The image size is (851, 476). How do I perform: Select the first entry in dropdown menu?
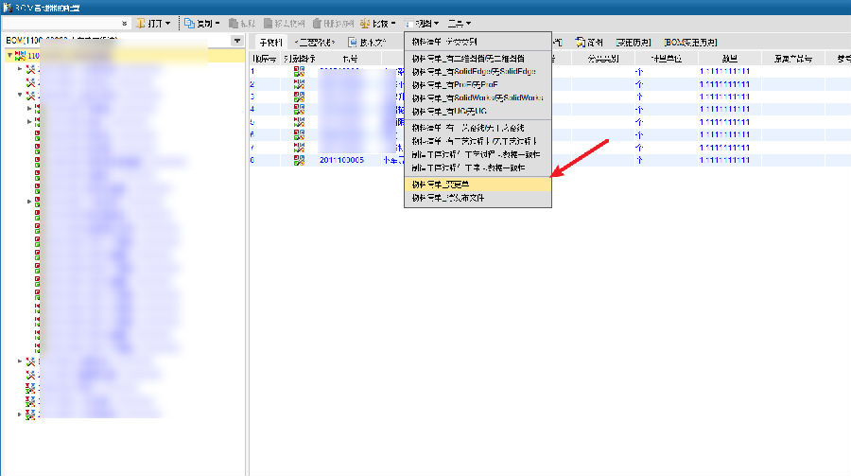(x=478, y=42)
